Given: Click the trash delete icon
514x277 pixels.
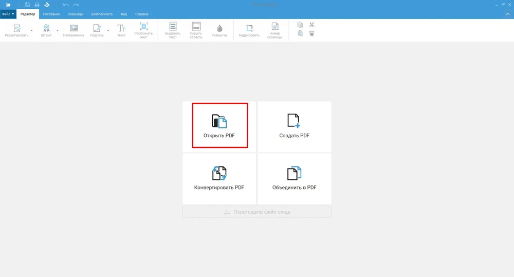Looking at the screenshot, I should 312,33.
